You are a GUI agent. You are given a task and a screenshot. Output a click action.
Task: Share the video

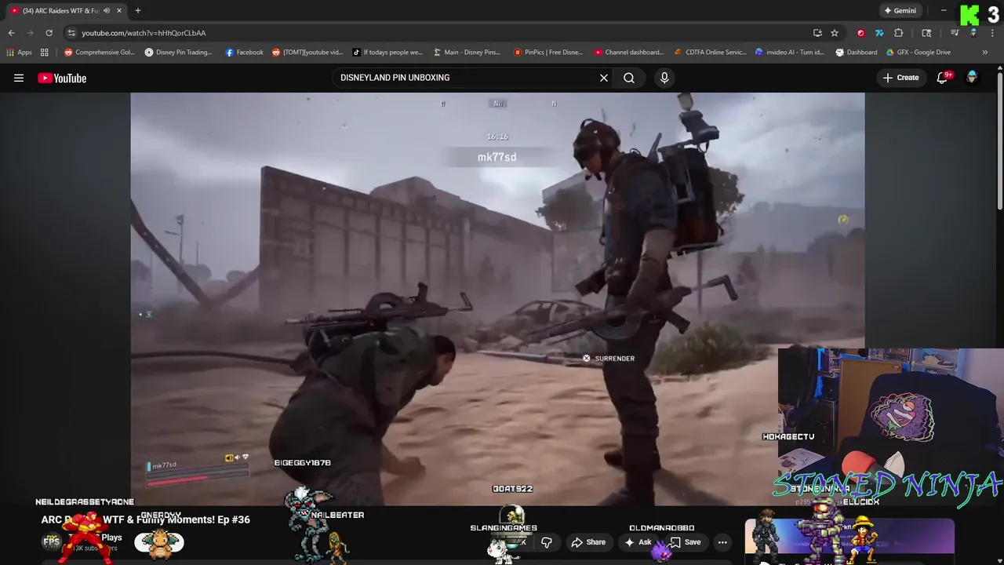(588, 542)
